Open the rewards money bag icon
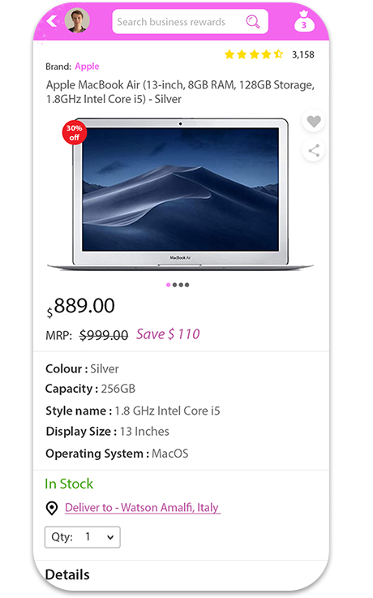The height and width of the screenshot is (598, 373). point(304,21)
